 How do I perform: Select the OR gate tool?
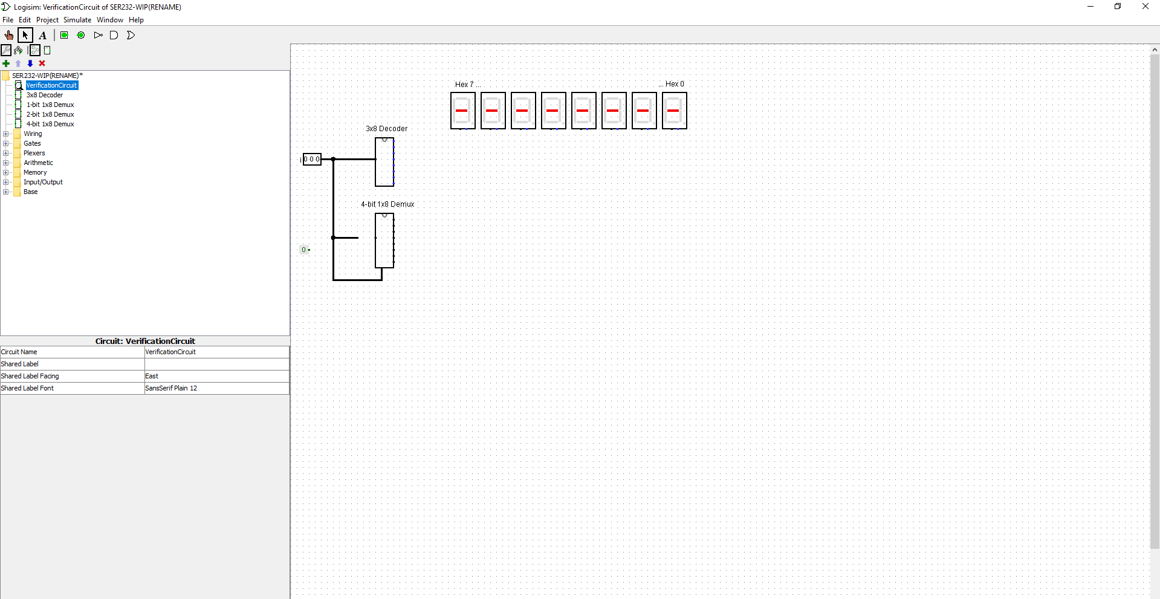click(131, 35)
